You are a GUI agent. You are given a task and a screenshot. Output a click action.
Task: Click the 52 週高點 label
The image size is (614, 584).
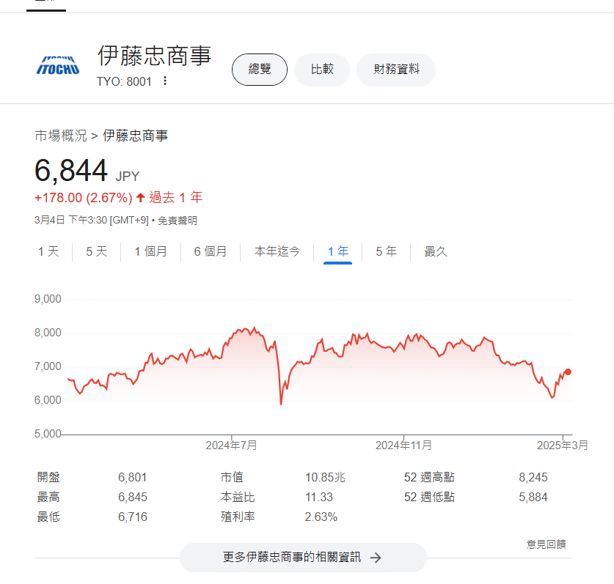429,477
